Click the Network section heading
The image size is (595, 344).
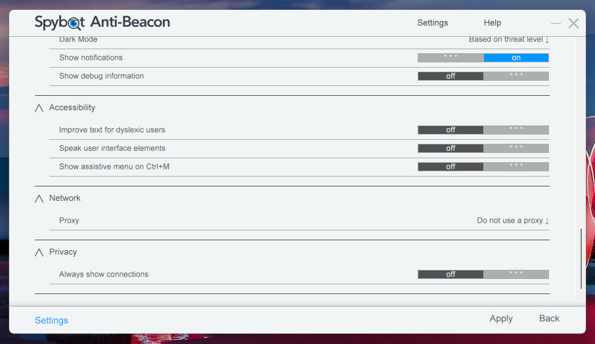(x=65, y=198)
